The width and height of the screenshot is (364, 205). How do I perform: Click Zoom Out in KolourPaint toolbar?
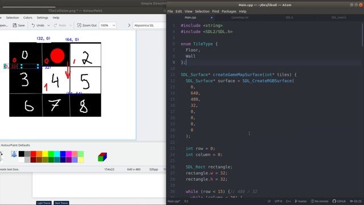coord(87,25)
